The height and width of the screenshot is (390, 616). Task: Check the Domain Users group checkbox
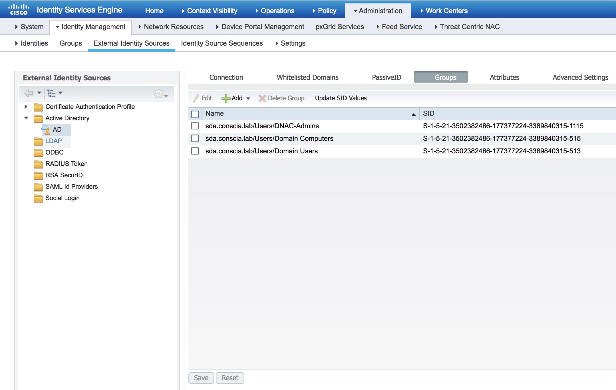(195, 151)
